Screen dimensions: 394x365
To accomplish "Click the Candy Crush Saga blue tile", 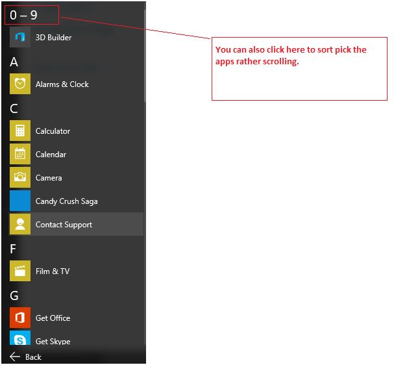I will click(x=20, y=201).
